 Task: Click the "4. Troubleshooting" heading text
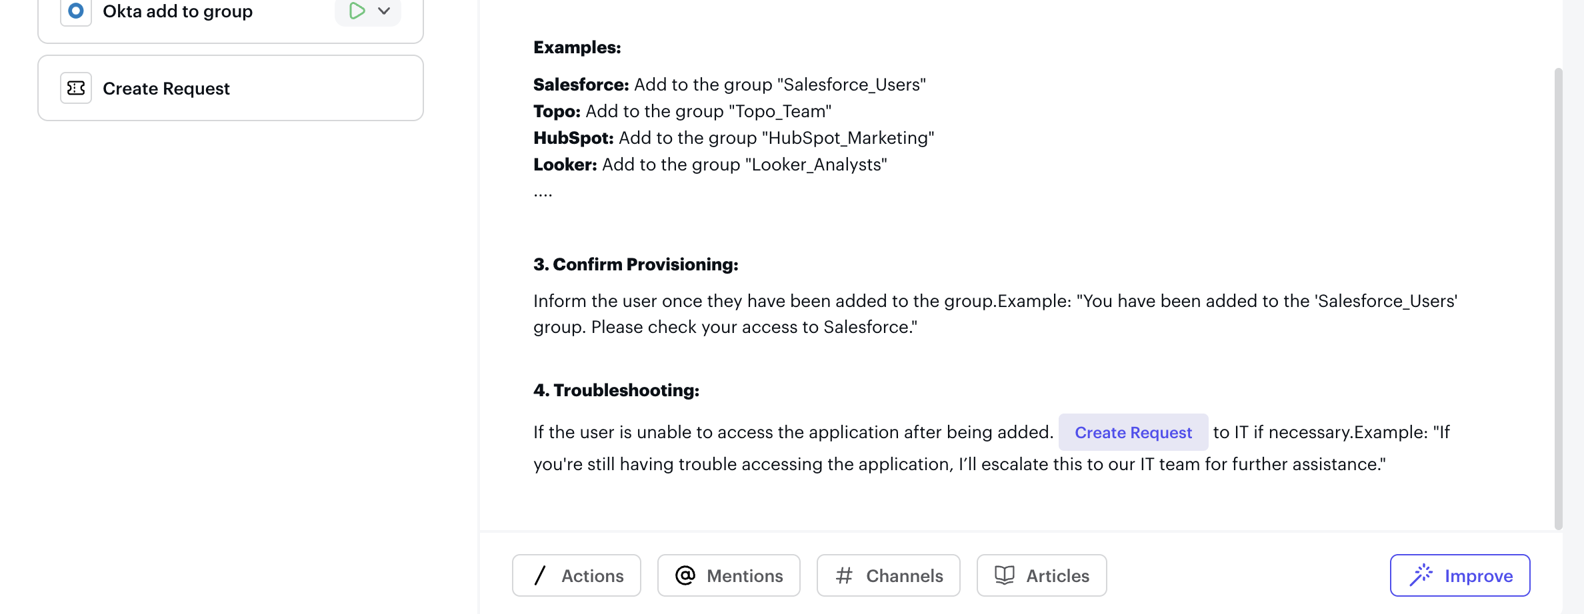coord(616,390)
